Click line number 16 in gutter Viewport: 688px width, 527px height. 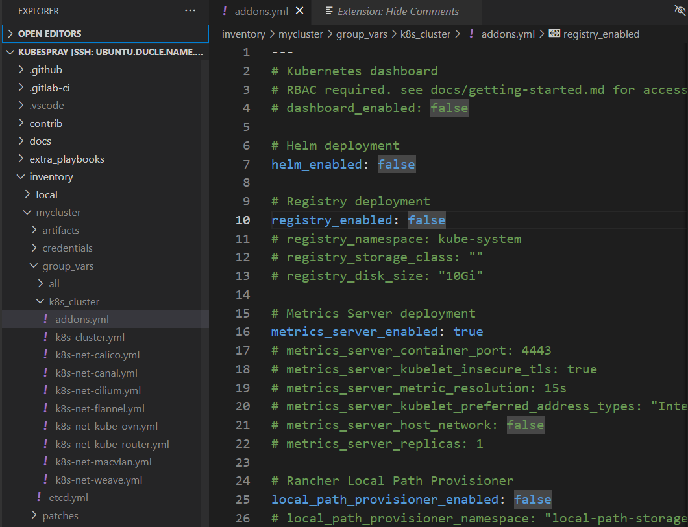tap(242, 331)
